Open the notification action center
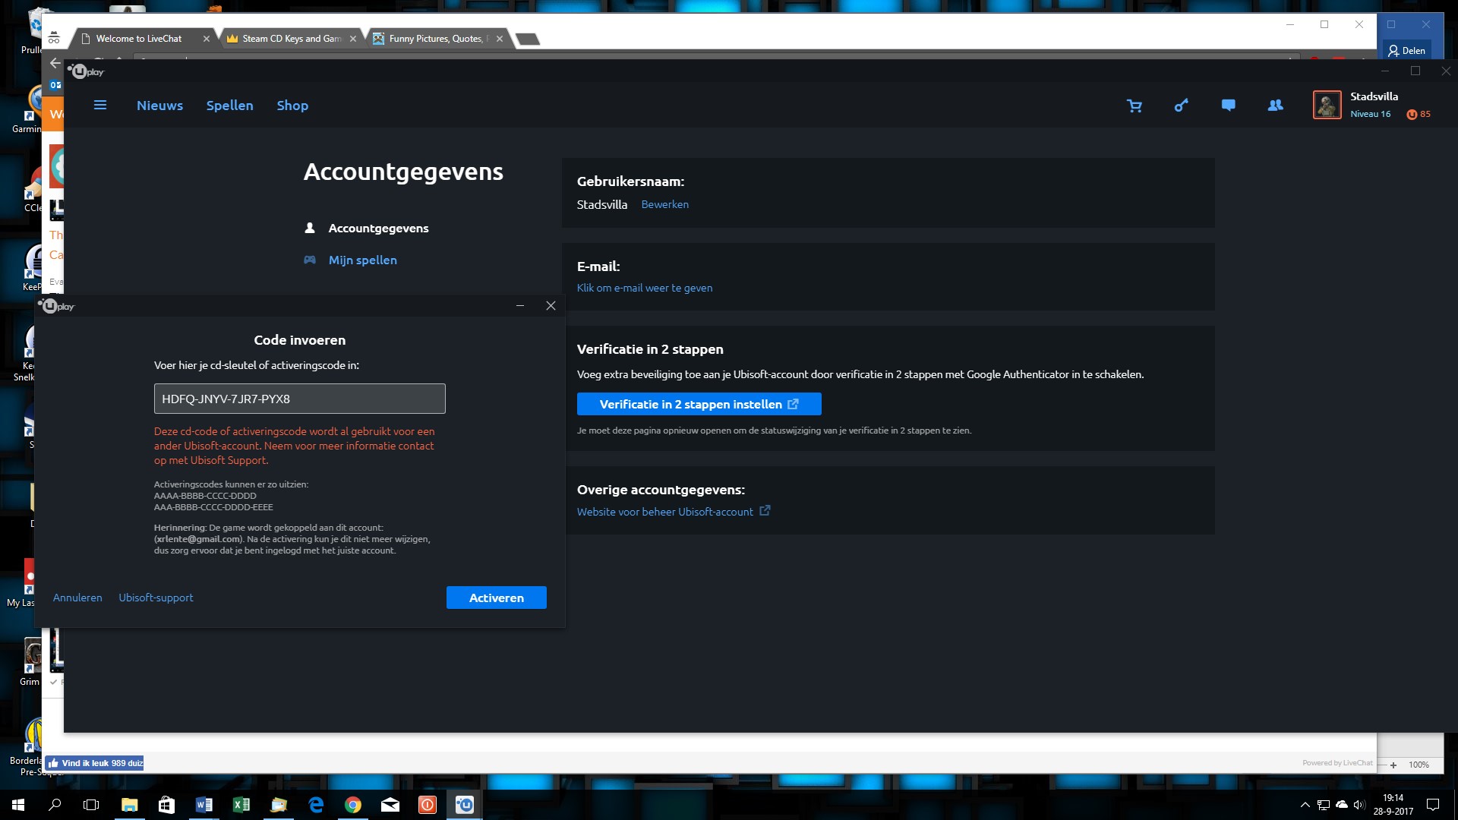 (x=1433, y=805)
